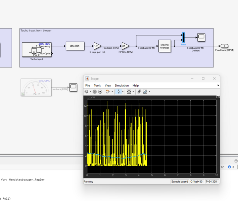Select the Tacho Input Arduino block

click(37, 50)
